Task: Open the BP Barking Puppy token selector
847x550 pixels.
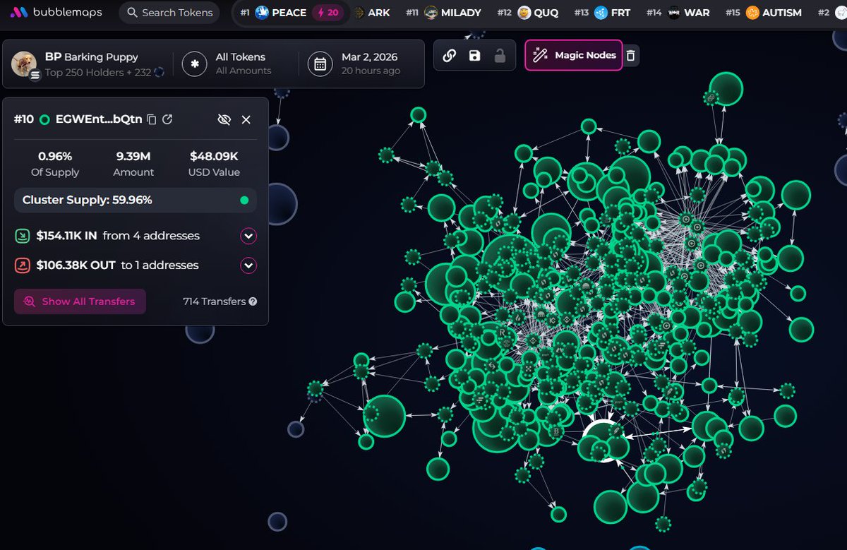Action: click(x=88, y=64)
